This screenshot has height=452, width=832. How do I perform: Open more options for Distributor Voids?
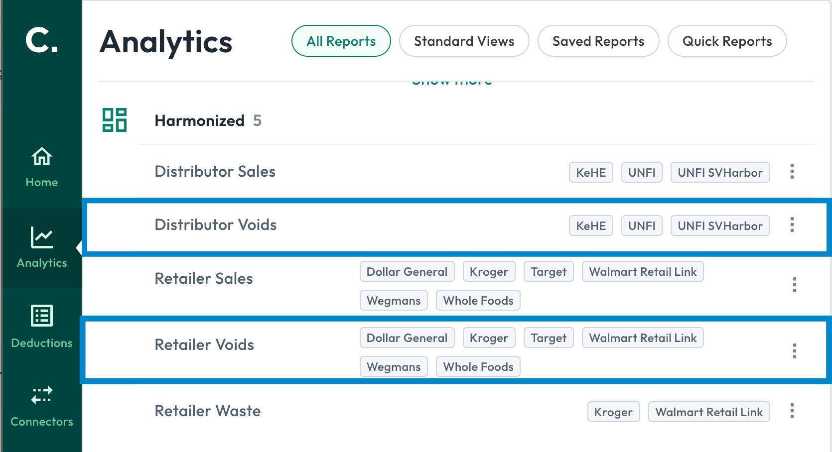click(x=792, y=225)
